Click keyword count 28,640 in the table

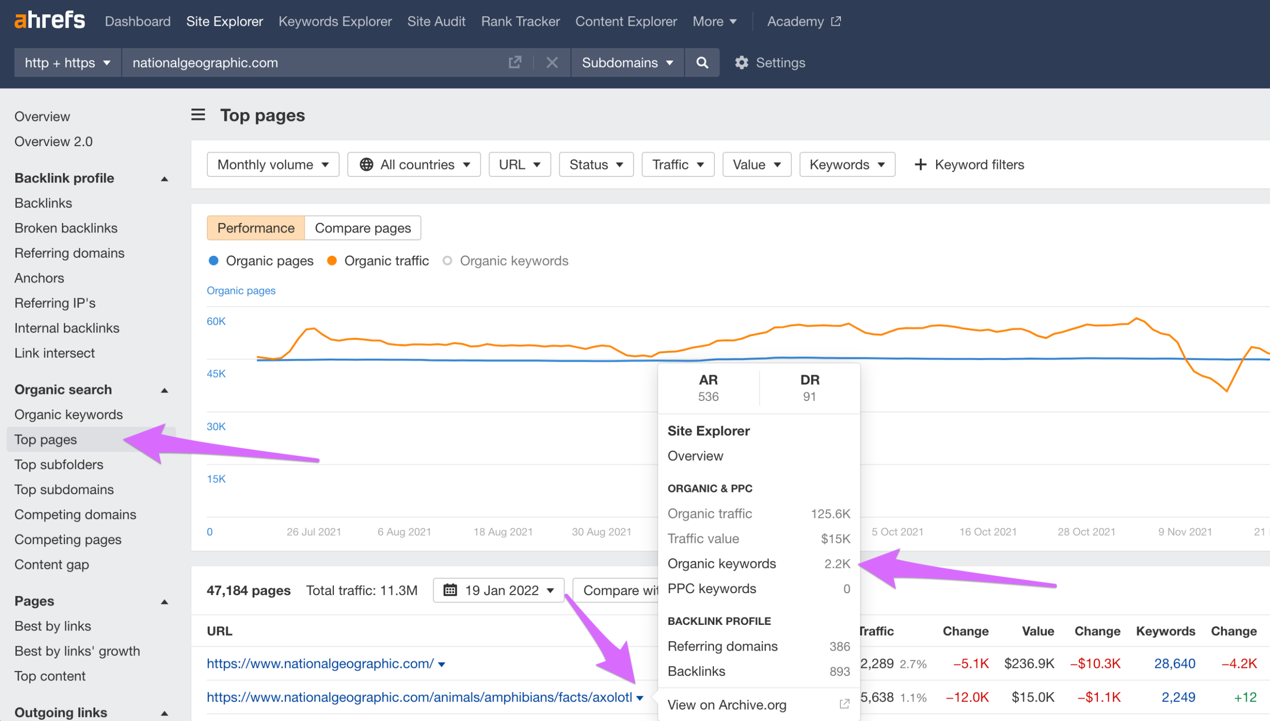1174,664
